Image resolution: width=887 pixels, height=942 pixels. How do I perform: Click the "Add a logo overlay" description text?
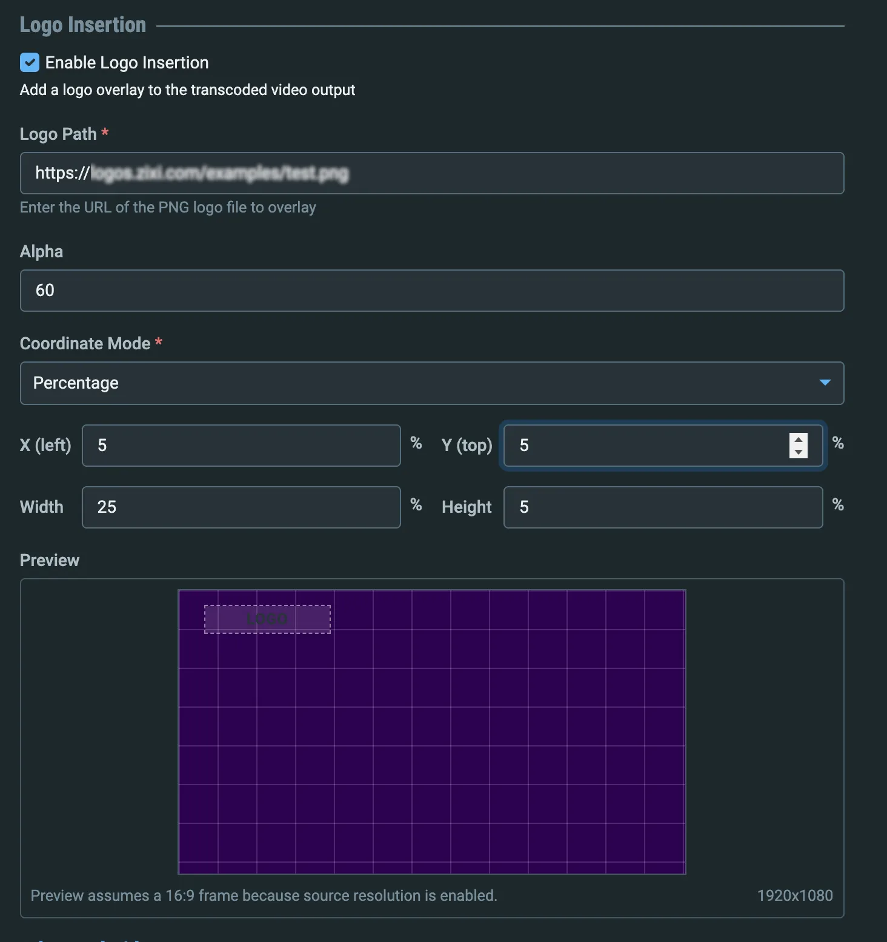[x=187, y=90]
